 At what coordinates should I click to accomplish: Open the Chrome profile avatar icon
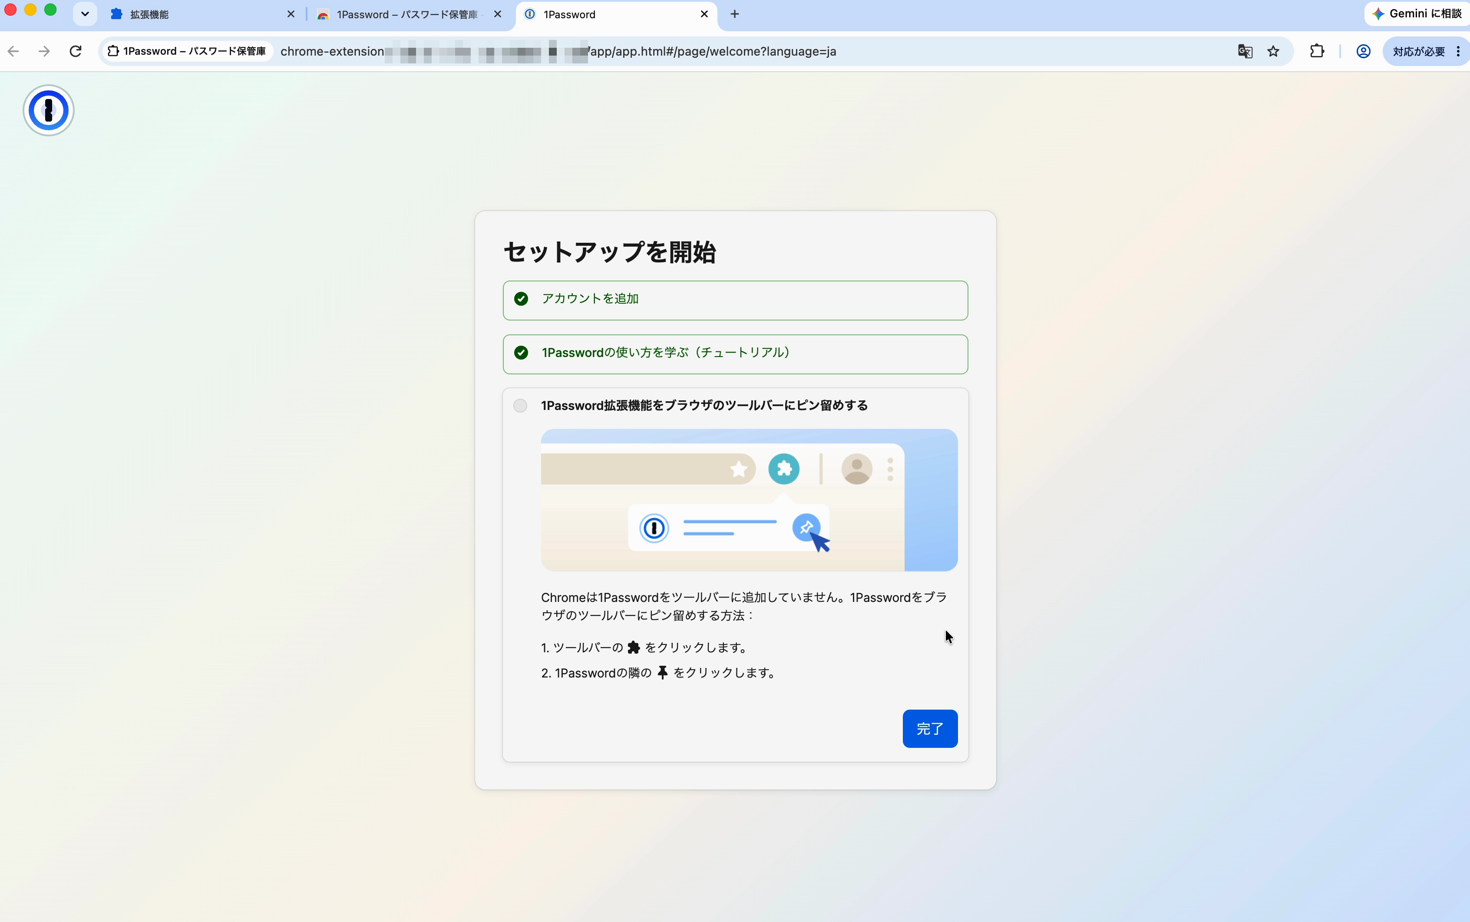1363,51
